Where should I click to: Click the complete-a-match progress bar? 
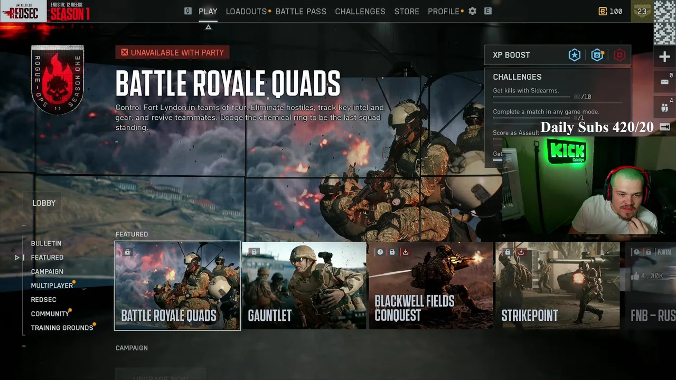[x=531, y=118]
